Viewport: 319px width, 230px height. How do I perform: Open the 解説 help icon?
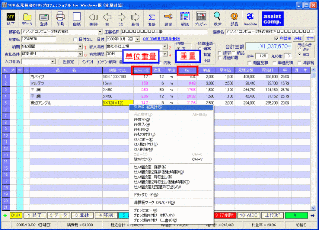(185, 19)
